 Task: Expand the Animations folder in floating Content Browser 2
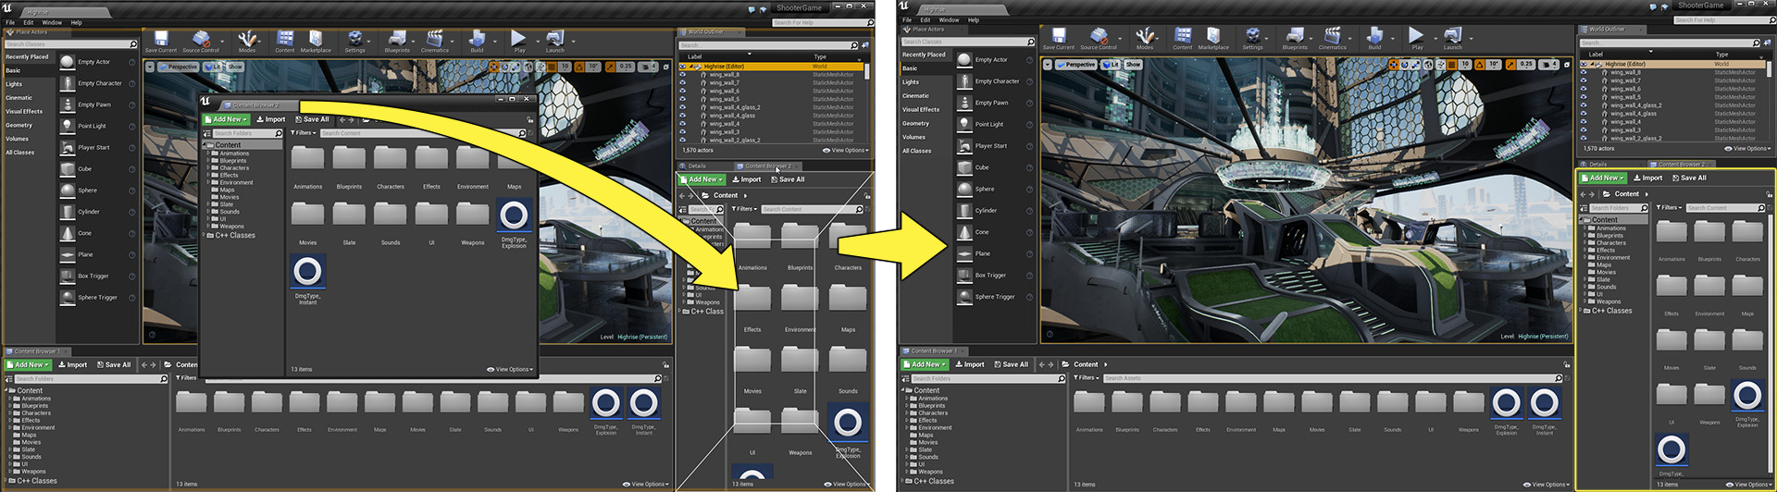point(208,154)
